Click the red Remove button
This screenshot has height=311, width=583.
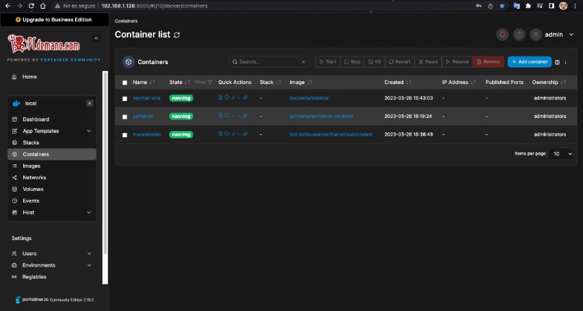[488, 61]
